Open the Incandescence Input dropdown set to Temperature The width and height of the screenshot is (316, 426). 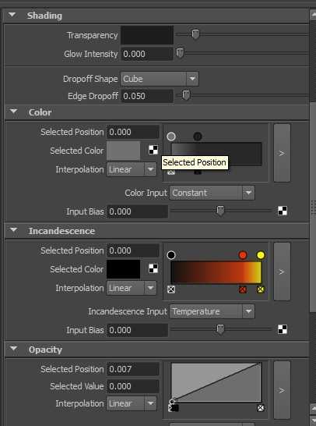point(212,311)
